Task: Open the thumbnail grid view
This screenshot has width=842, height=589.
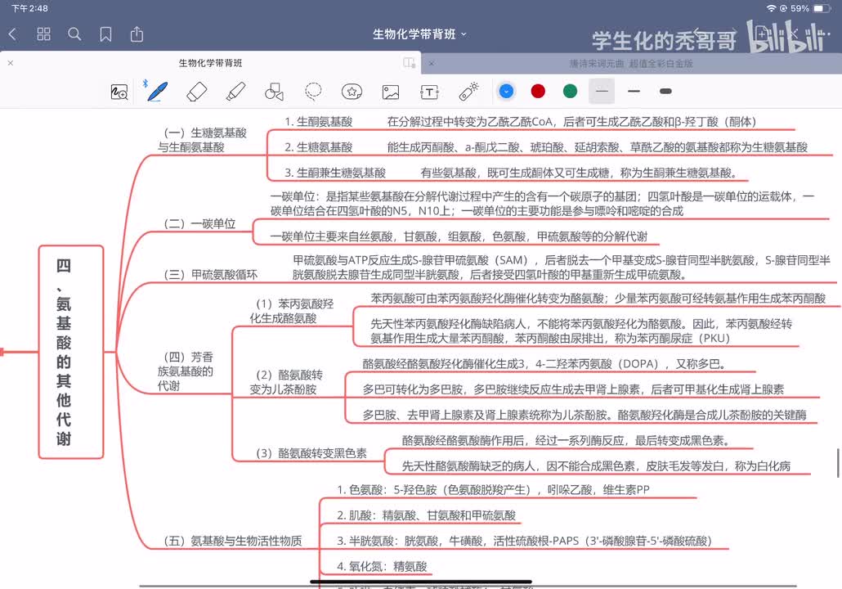Action: click(x=43, y=34)
